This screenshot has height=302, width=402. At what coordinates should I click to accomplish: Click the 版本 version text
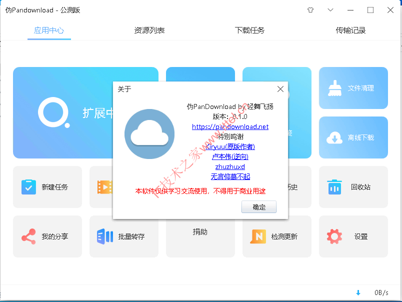tap(230, 116)
